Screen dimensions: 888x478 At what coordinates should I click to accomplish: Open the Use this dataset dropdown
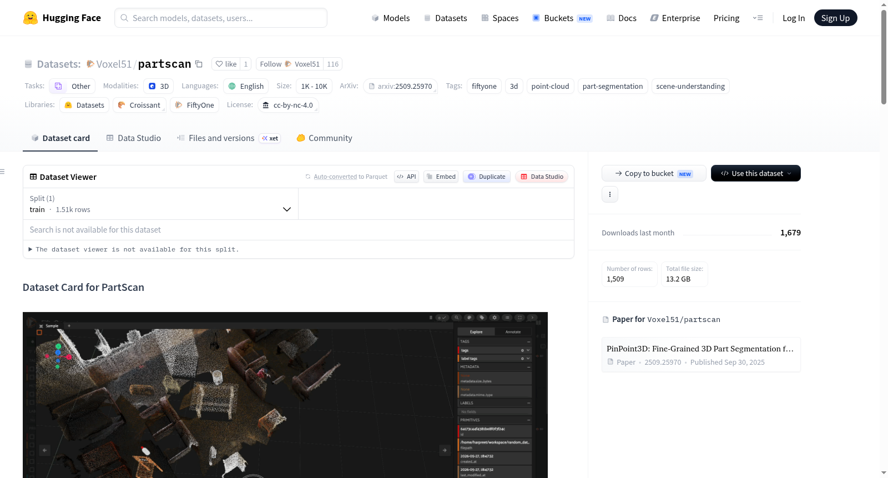(x=756, y=173)
